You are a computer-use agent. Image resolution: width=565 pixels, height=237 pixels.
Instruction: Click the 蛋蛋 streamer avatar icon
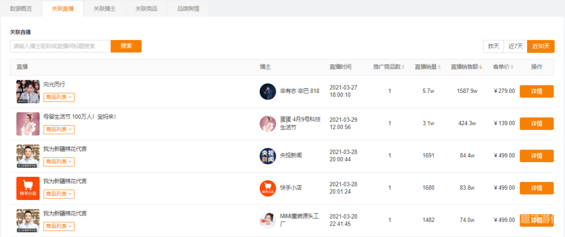(x=268, y=124)
